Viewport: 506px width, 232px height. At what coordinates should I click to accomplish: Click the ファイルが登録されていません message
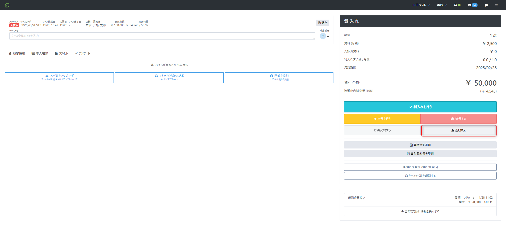click(169, 65)
